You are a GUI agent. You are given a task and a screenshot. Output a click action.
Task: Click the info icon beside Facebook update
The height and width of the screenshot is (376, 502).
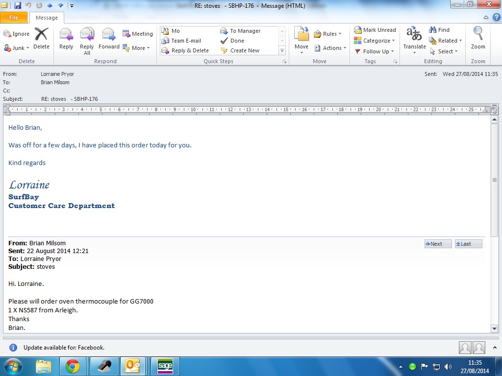point(13,348)
